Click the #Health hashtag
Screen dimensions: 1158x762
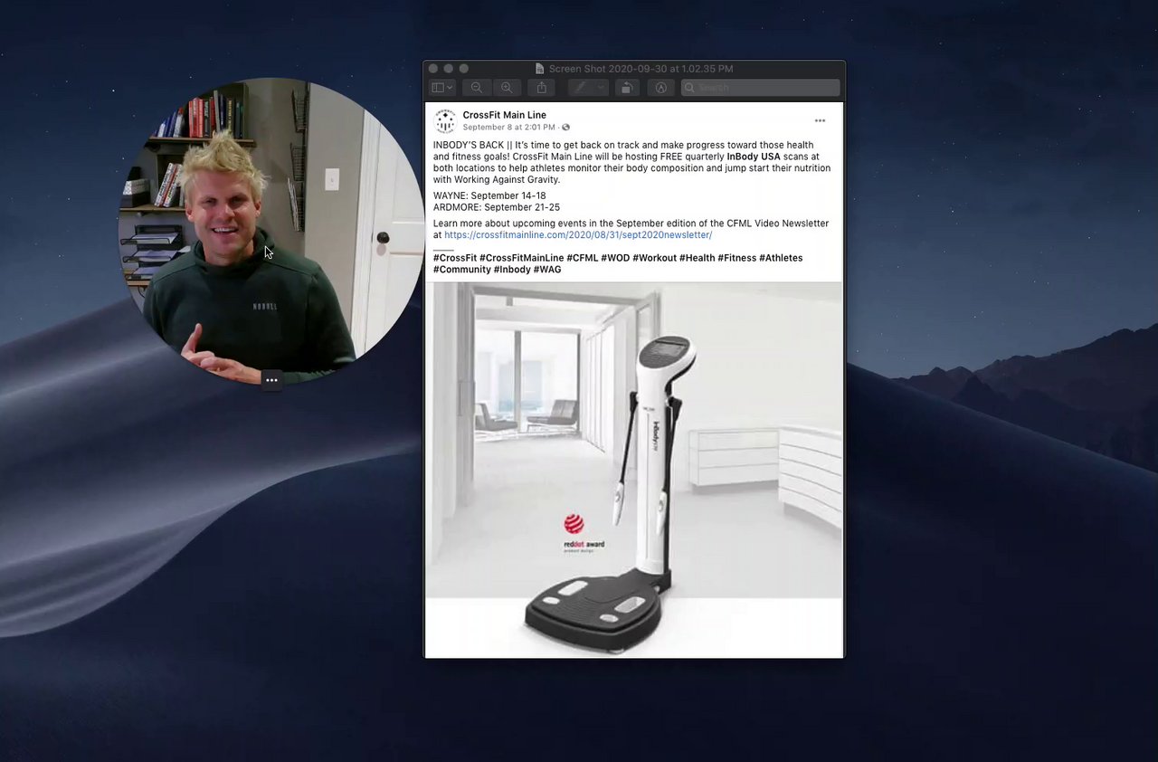tap(698, 258)
